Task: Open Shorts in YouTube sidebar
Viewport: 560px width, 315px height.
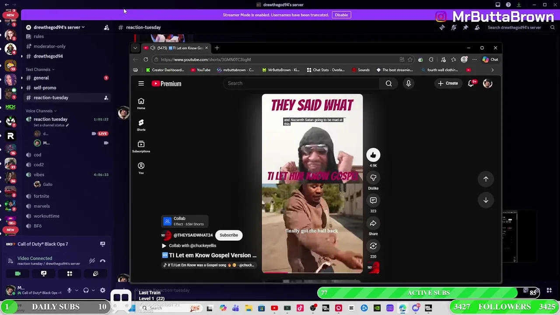Action: pyautogui.click(x=141, y=125)
